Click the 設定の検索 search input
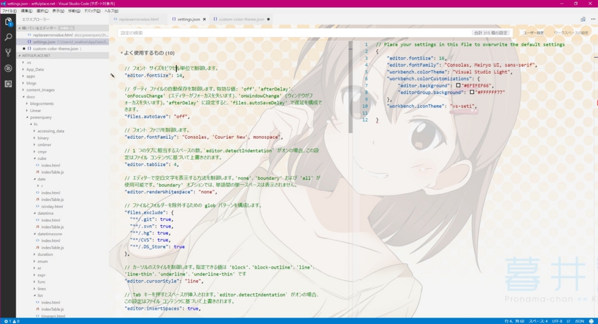This screenshot has width=598, height=324. (x=294, y=33)
